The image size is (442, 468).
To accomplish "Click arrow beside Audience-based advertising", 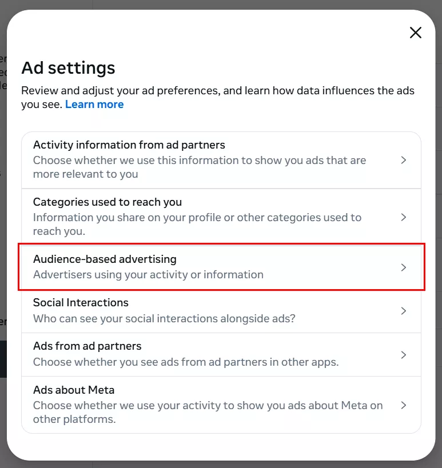I will click(404, 267).
